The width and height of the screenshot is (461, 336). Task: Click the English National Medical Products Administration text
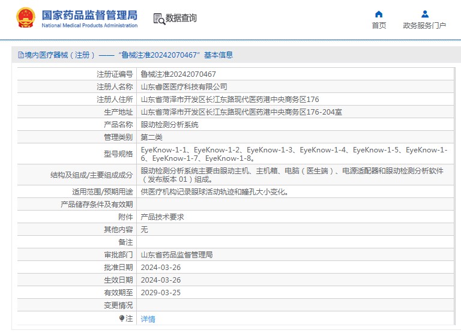pos(89,26)
